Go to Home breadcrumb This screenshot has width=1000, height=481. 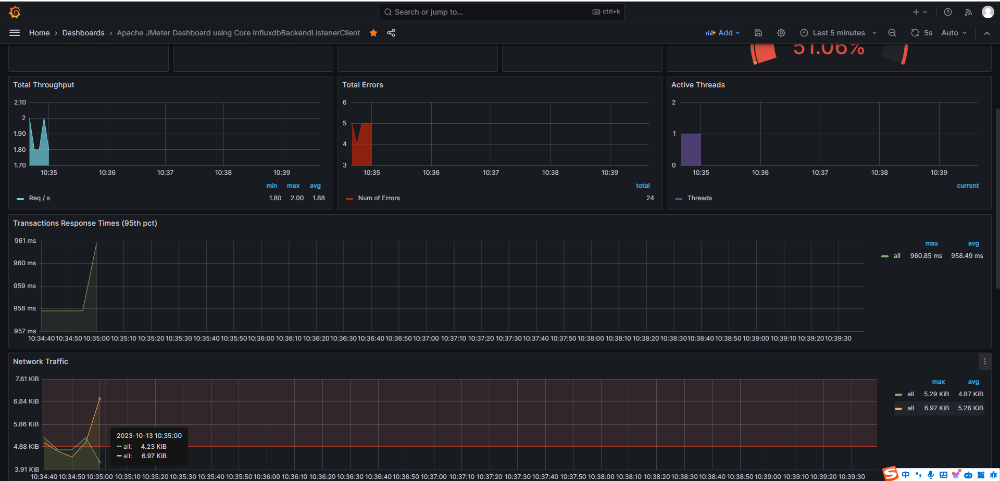pyautogui.click(x=40, y=33)
